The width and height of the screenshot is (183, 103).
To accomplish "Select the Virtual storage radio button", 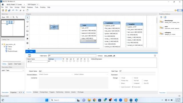I will [x=120, y=78].
